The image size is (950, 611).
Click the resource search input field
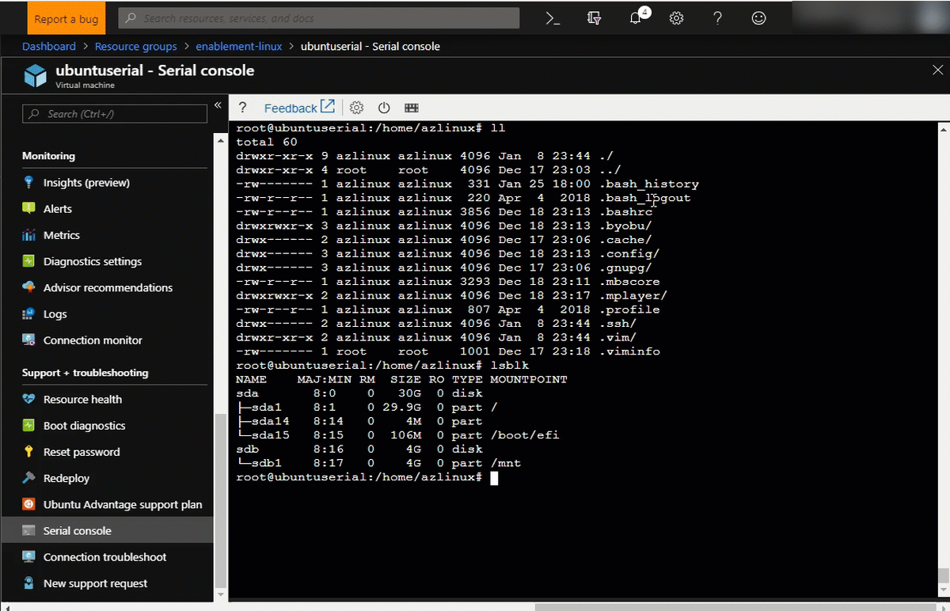(x=317, y=17)
